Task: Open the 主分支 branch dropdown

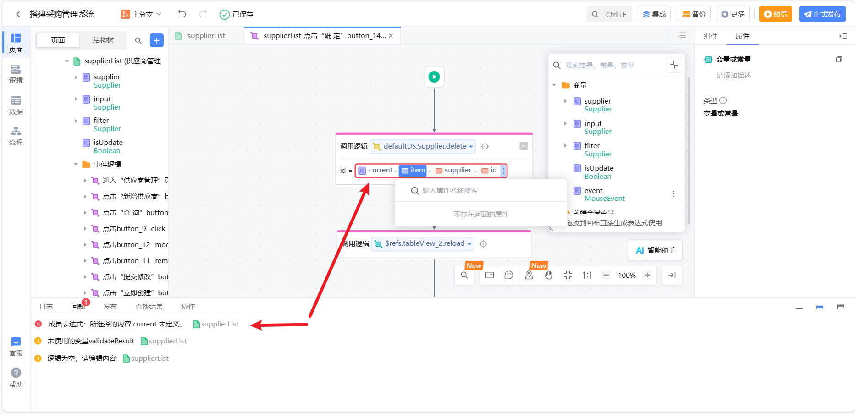Action: click(x=142, y=14)
